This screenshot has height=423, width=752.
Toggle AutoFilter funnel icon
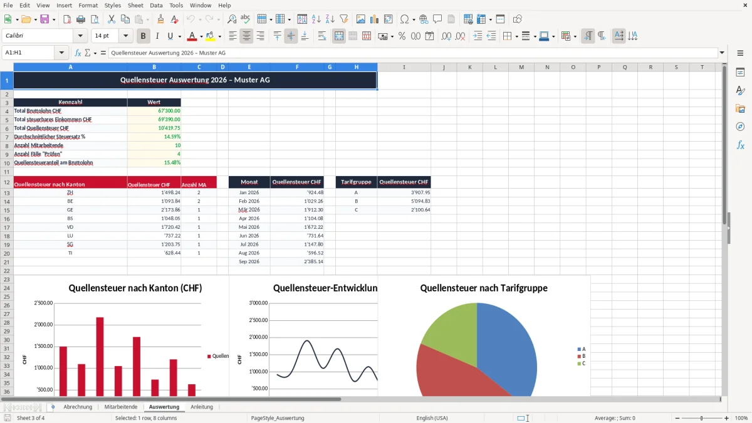click(343, 19)
